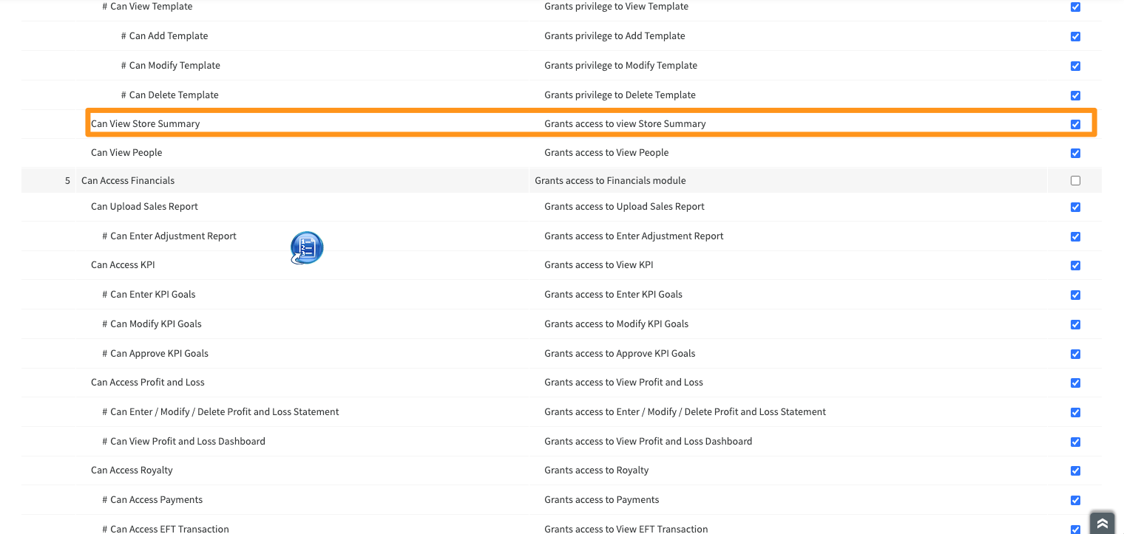This screenshot has height=534, width=1124.
Task: Click the '# Can Modify Template' privilege name
Action: pos(170,65)
